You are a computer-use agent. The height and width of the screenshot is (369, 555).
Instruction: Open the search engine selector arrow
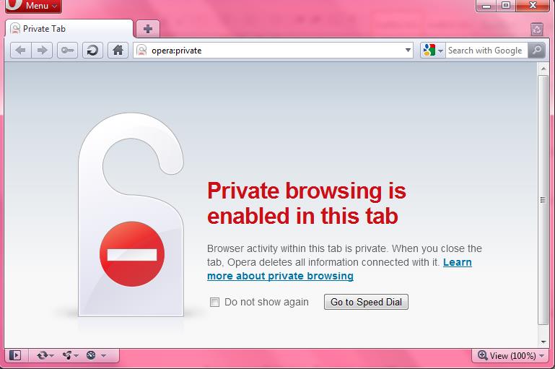point(440,51)
